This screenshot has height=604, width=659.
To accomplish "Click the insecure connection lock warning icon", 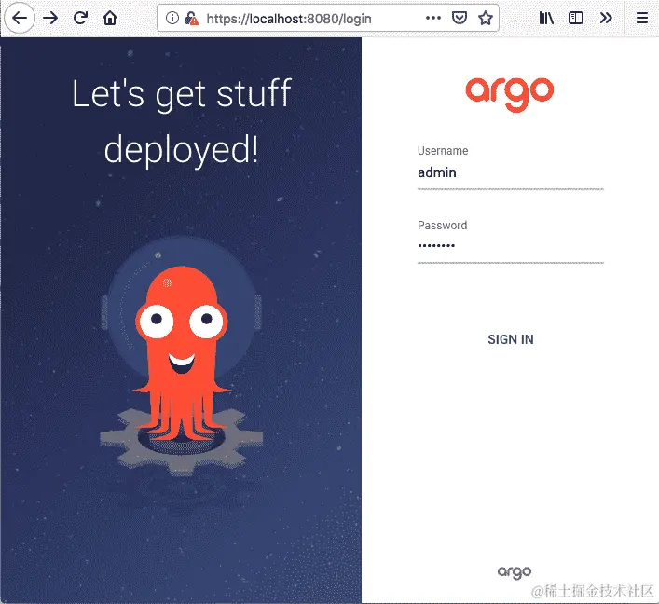I will pos(192,19).
